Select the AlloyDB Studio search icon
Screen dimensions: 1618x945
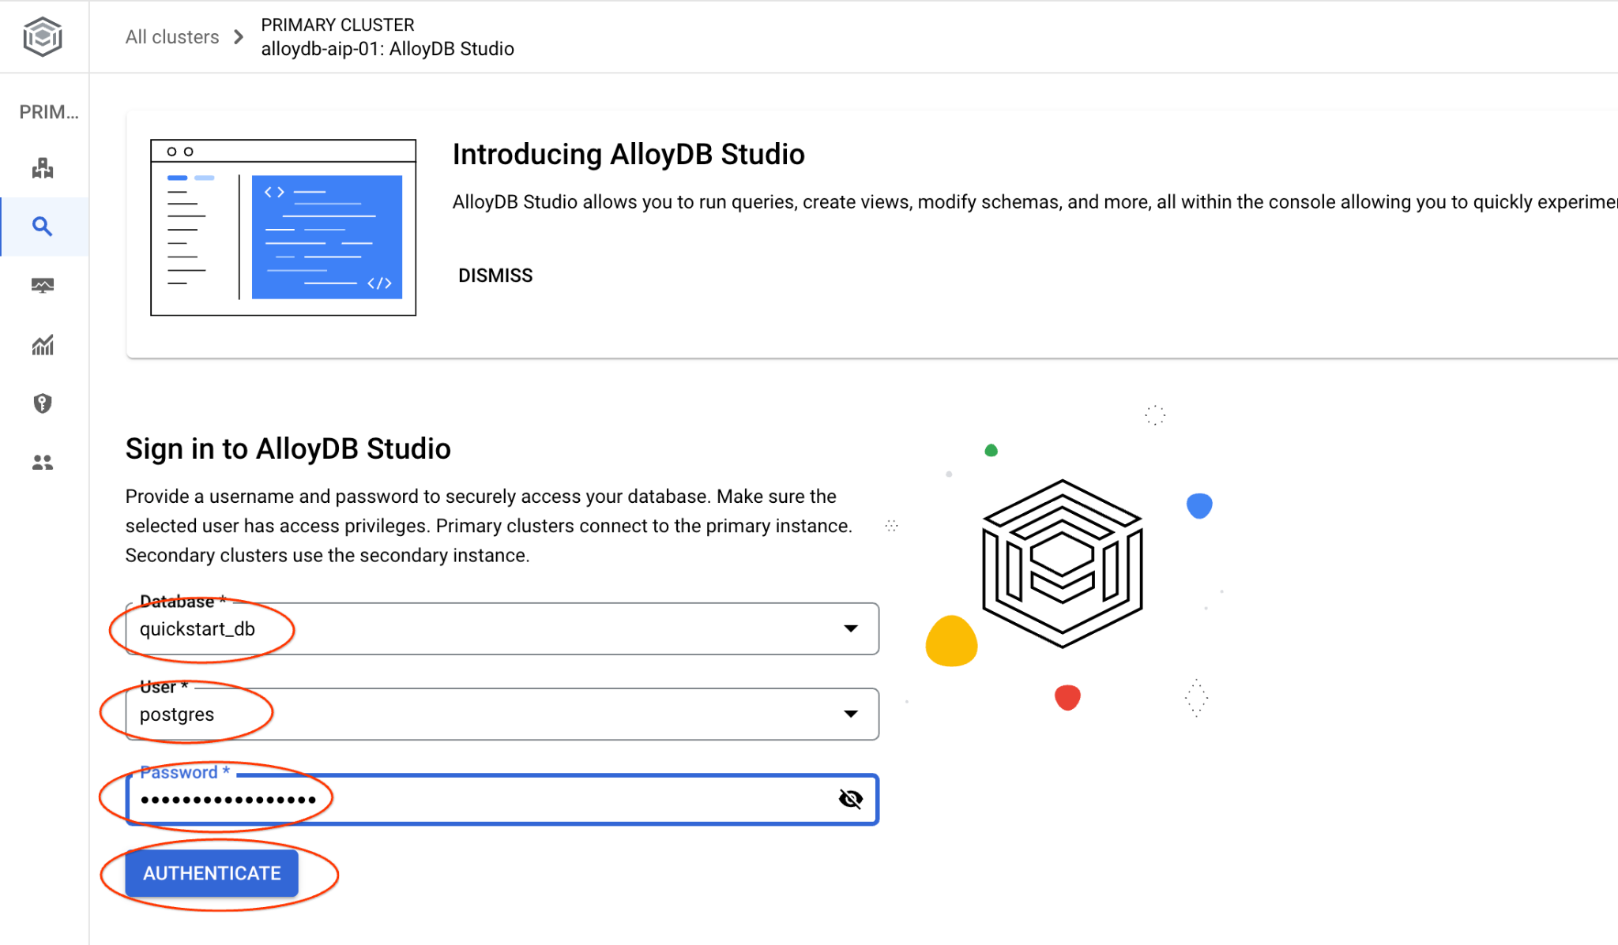[43, 227]
